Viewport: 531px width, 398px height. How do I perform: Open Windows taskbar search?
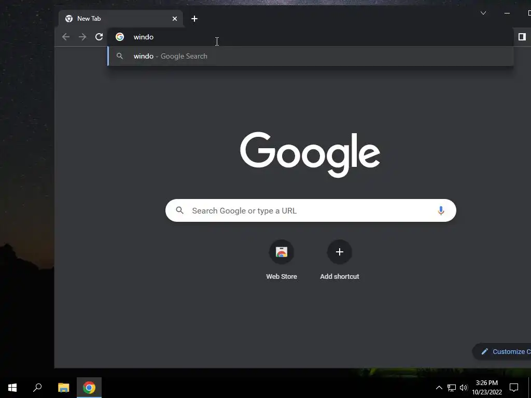click(37, 388)
